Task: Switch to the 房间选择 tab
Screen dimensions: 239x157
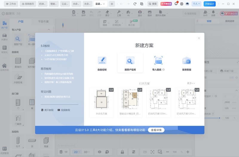Action: point(229,21)
